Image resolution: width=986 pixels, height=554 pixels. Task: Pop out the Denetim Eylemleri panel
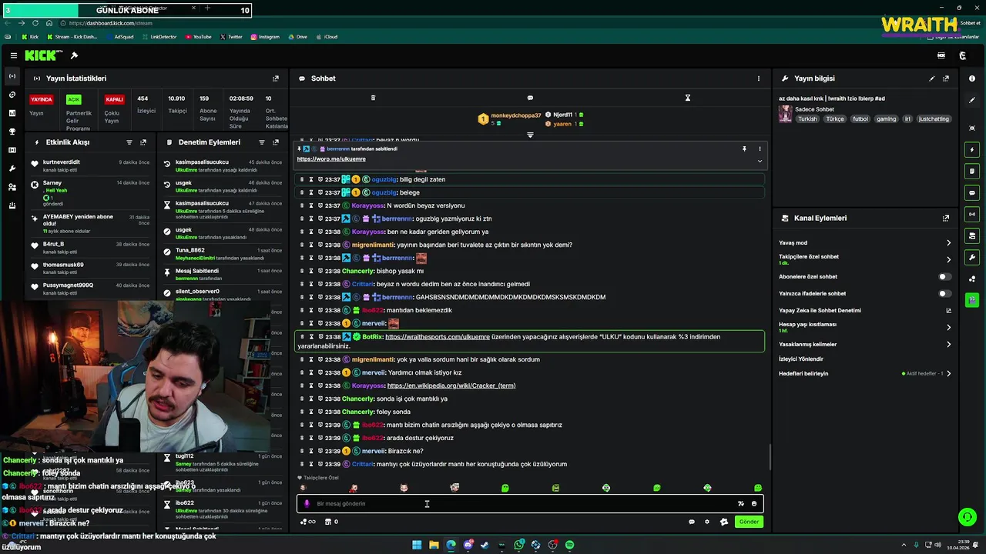pos(276,142)
